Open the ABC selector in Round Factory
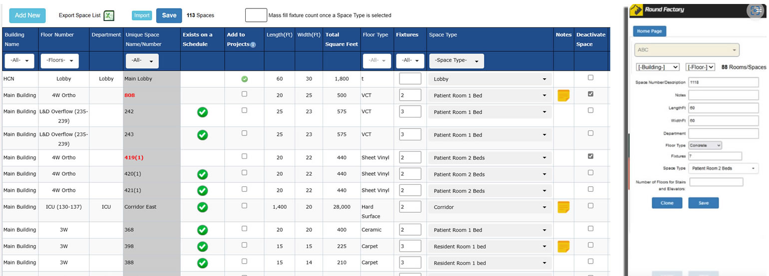Viewport: 769px width, 276px height. point(687,50)
